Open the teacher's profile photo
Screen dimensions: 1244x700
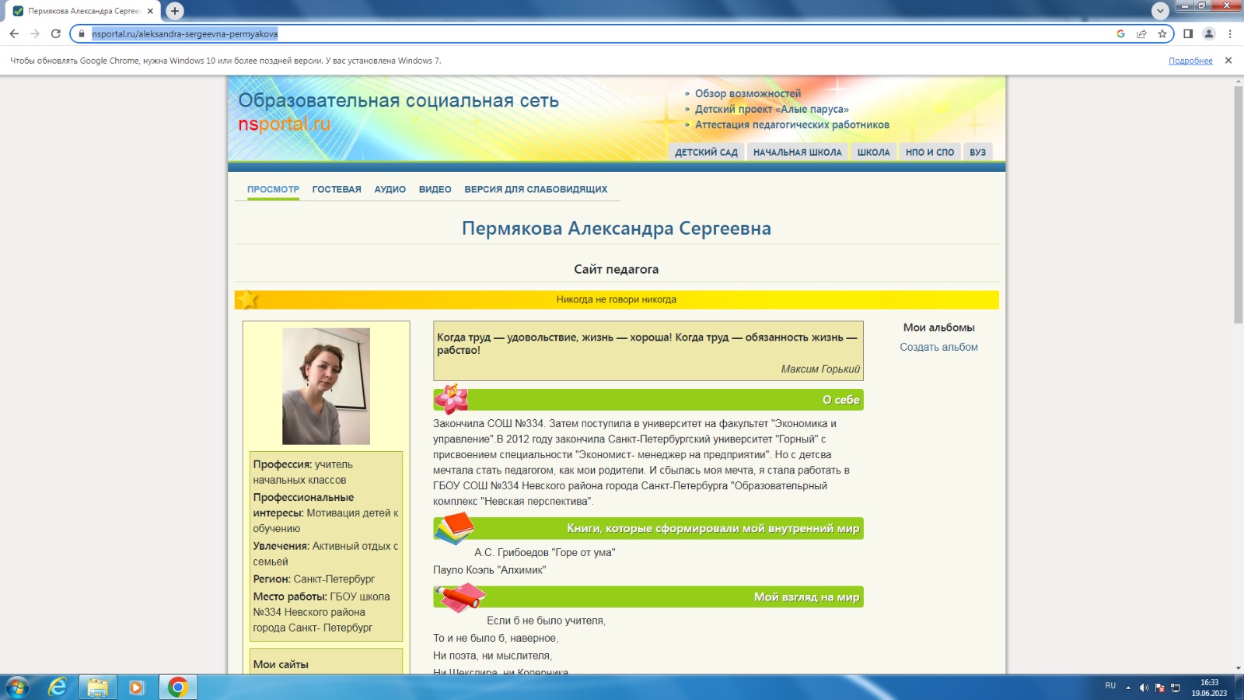tap(326, 386)
